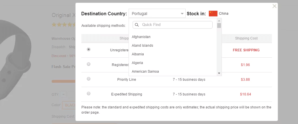This screenshot has height=124, width=298.
Task: Select the Unregistered shipping radio button
Action: point(89,49)
